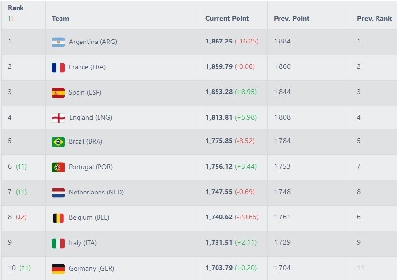Click the Portugal flag icon
Screen dimensions: 397x280
click(58, 167)
